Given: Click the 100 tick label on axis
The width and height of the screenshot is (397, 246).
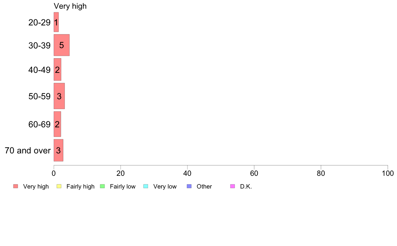Looking at the screenshot, I should click(388, 173).
